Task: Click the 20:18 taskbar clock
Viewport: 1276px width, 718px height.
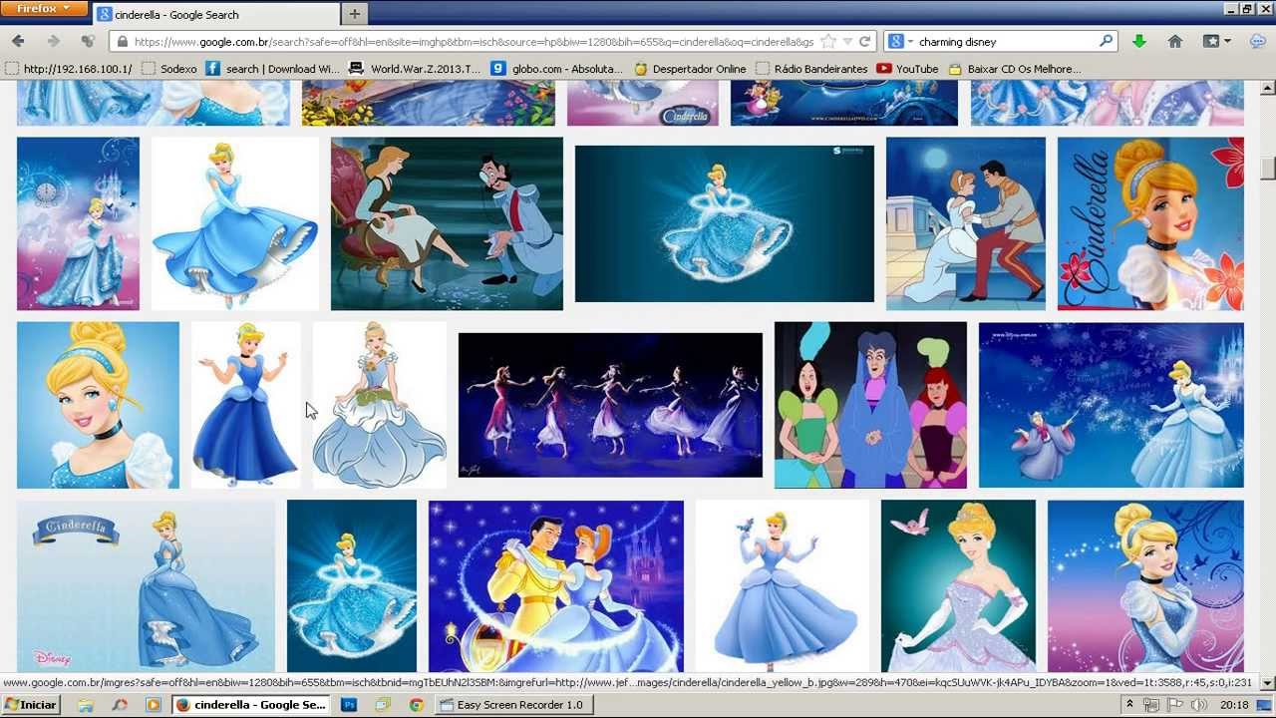Action: point(1234,705)
